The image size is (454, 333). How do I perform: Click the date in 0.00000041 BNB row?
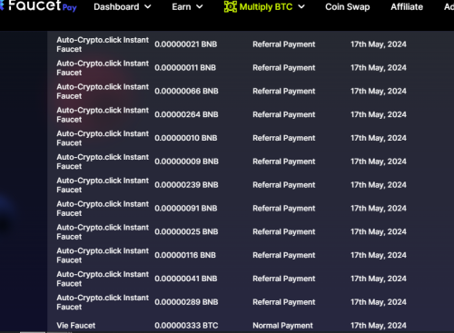click(x=379, y=279)
